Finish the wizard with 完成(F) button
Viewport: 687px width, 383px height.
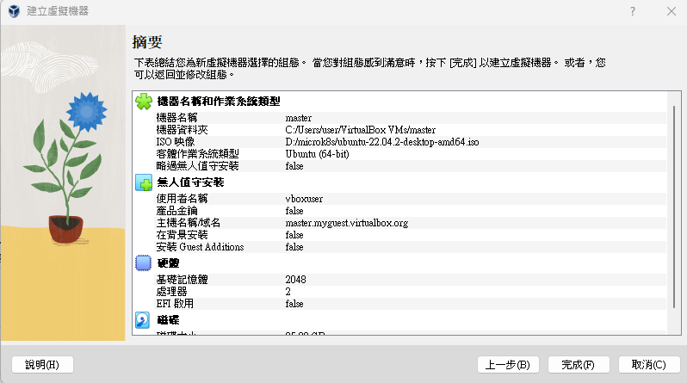coord(579,365)
